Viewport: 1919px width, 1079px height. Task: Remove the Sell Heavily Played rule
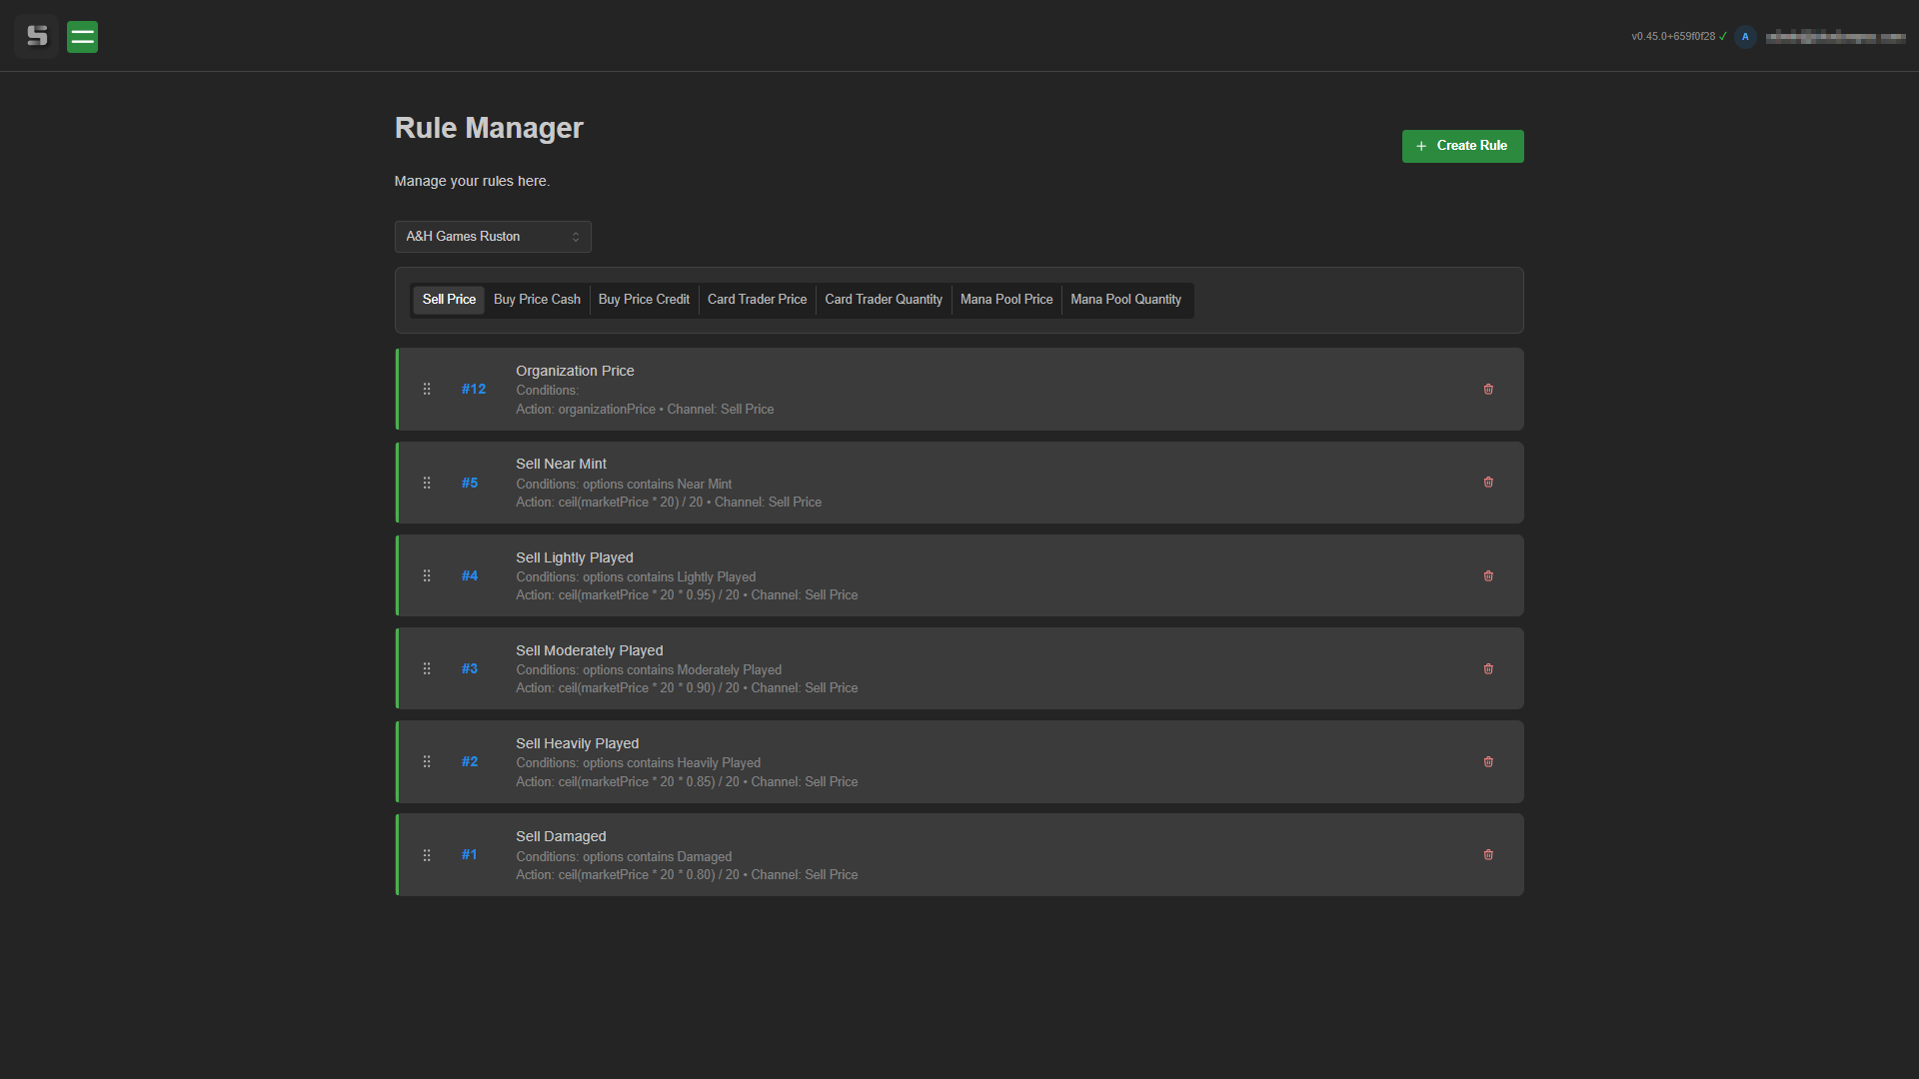click(1488, 762)
